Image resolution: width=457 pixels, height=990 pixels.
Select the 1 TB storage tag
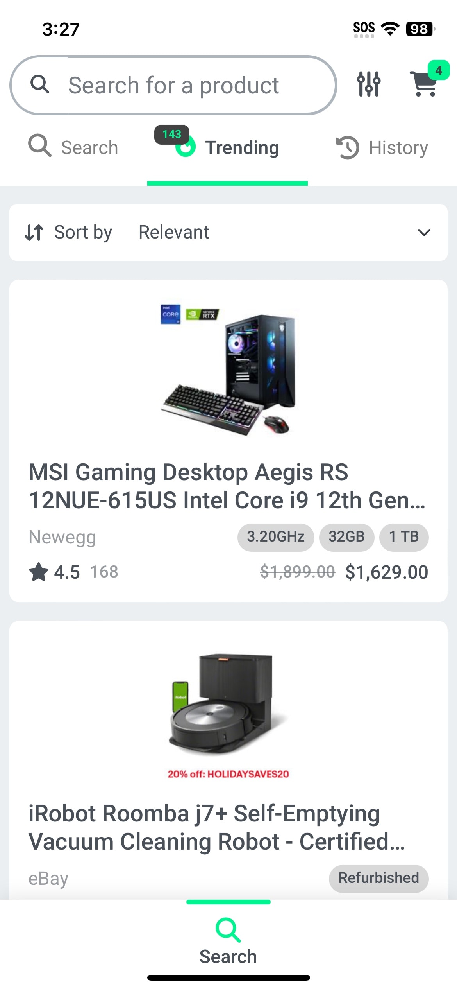coord(404,537)
